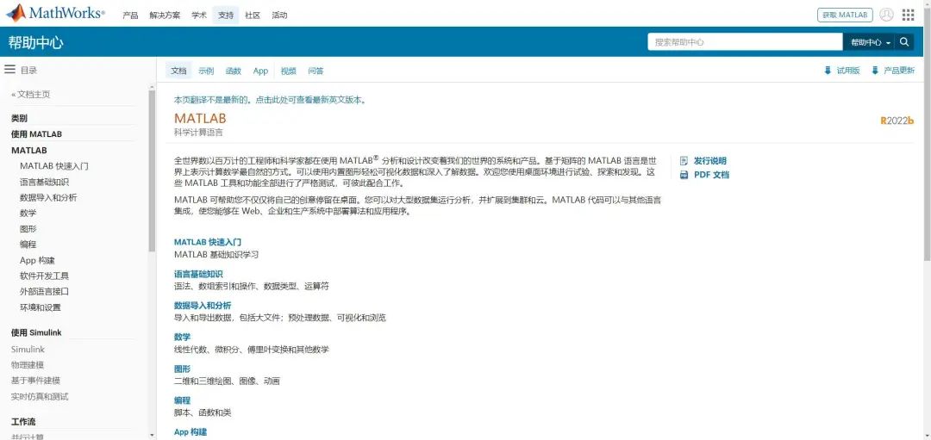Select sidebar item Simulink
The image size is (931, 440).
click(x=28, y=350)
